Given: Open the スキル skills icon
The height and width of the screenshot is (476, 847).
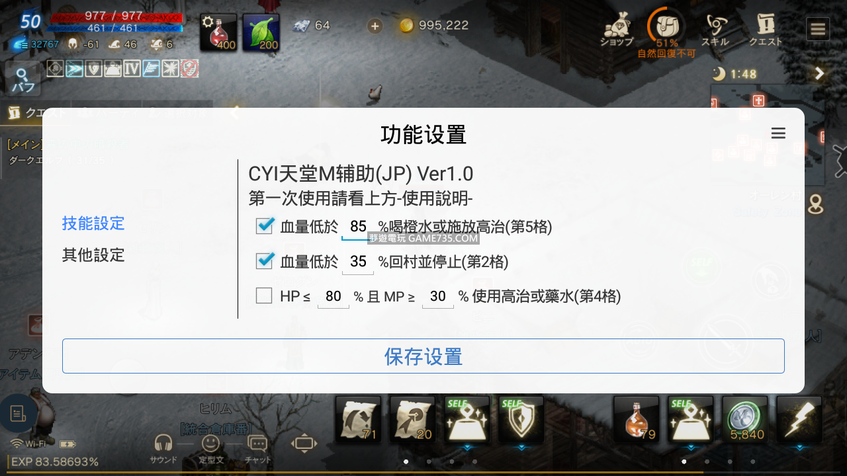Looking at the screenshot, I should tap(715, 29).
